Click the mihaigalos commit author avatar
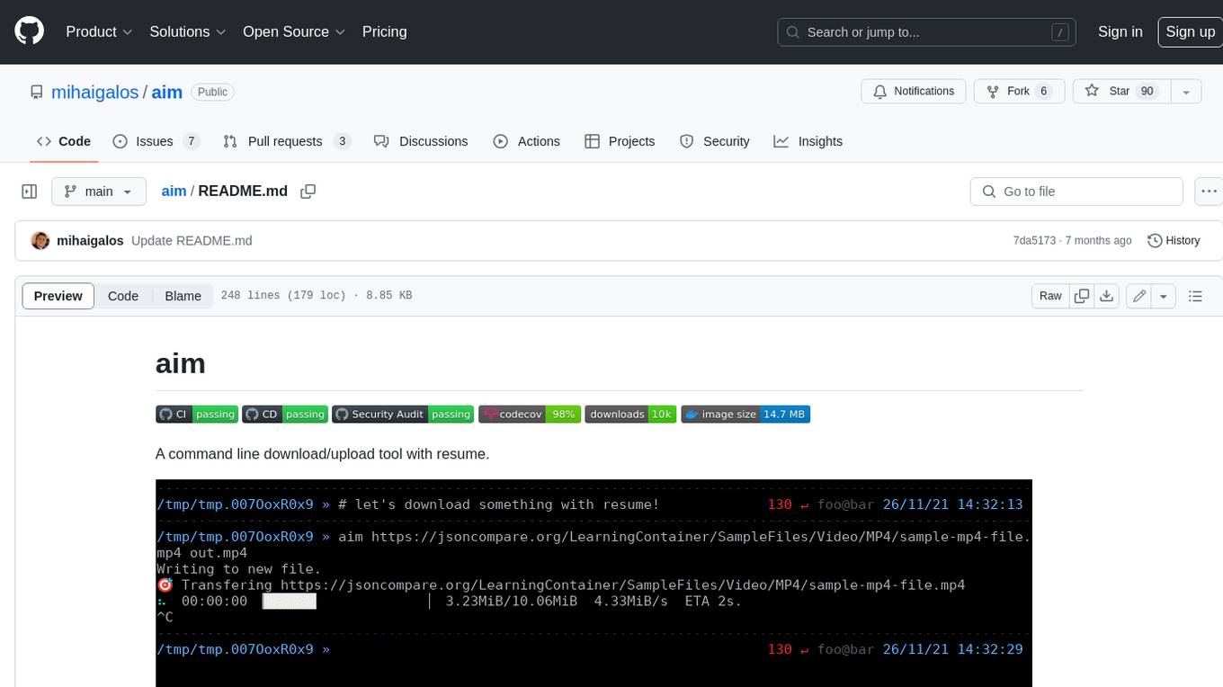Image resolution: width=1223 pixels, height=687 pixels. (40, 240)
